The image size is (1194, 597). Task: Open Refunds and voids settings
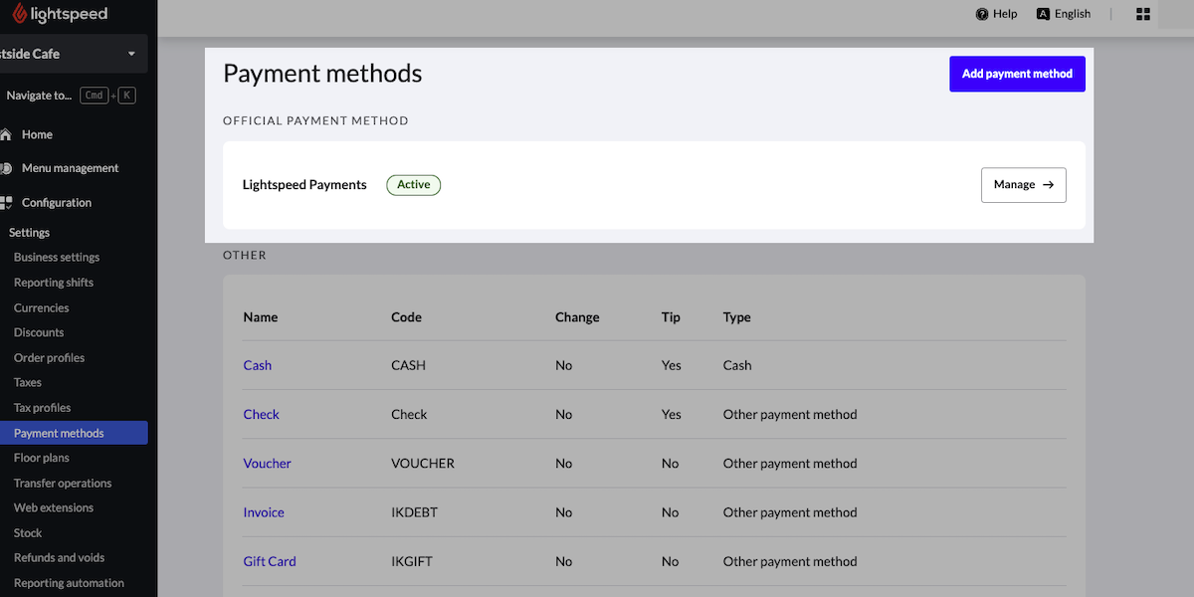click(x=59, y=557)
